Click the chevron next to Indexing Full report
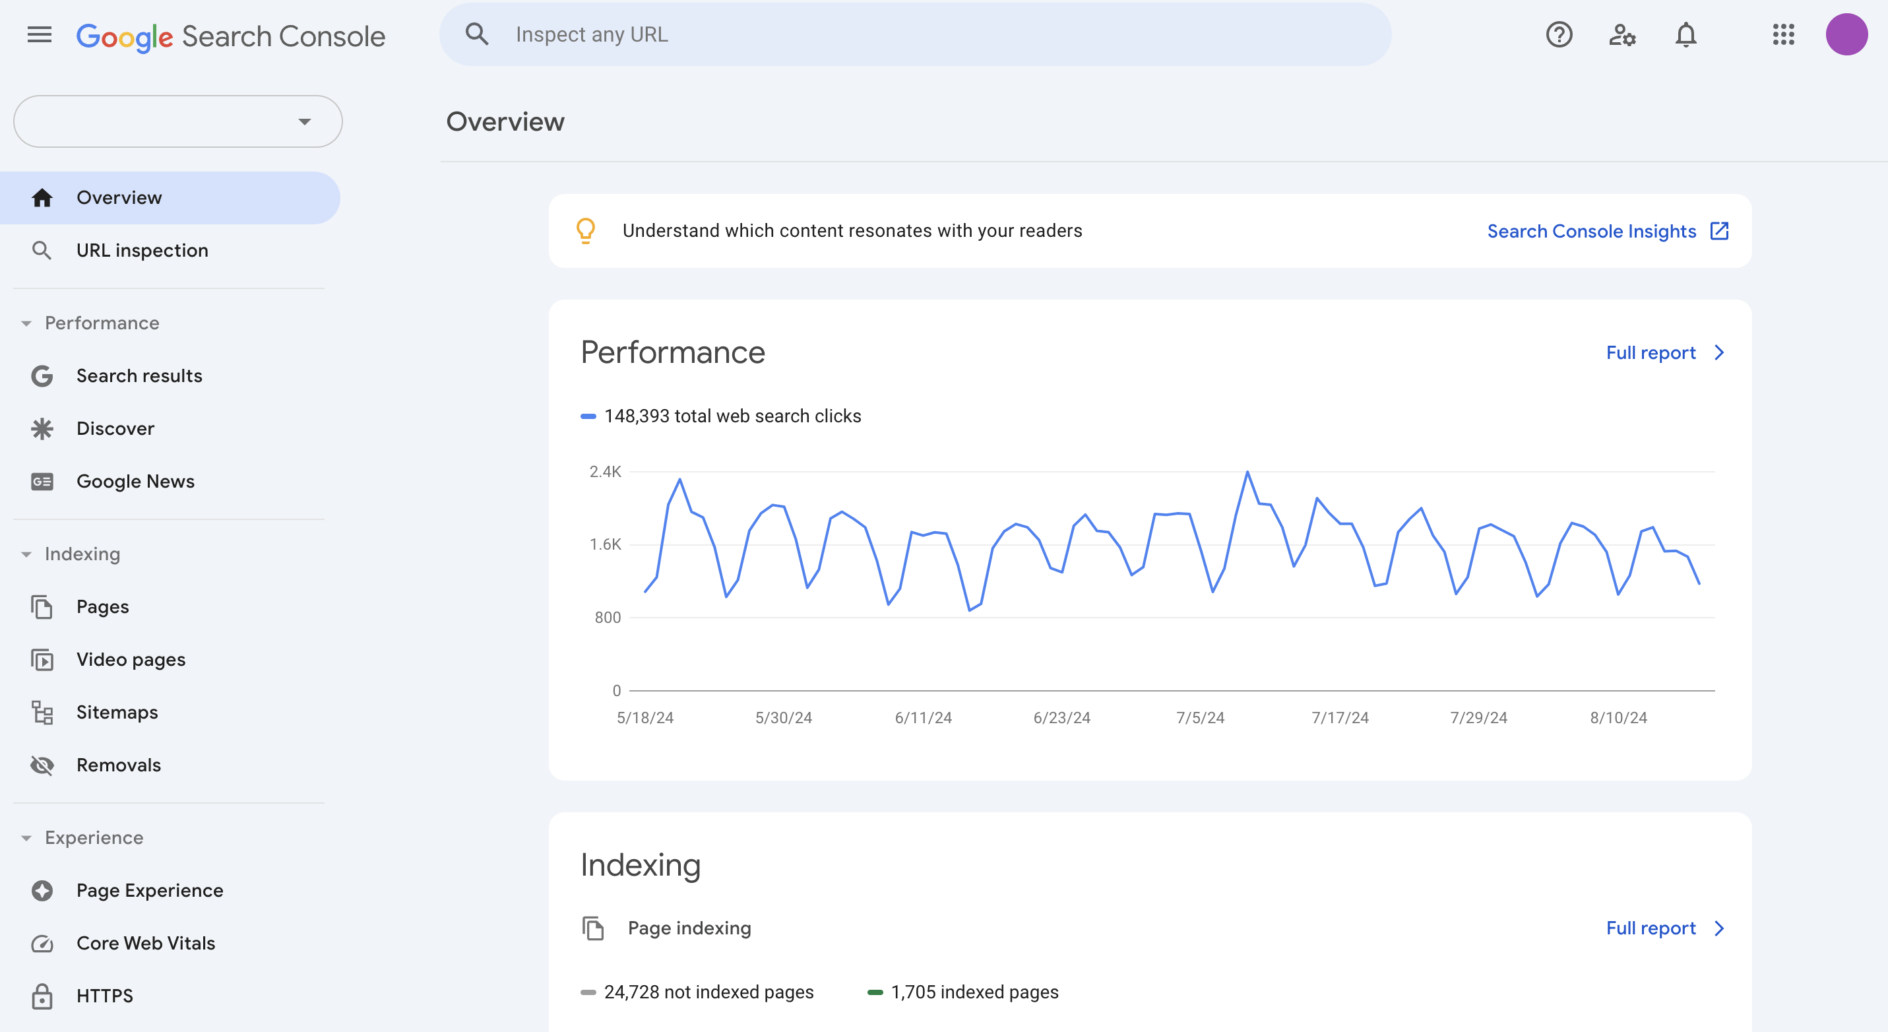Viewport: 1888px width, 1032px height. (x=1719, y=928)
